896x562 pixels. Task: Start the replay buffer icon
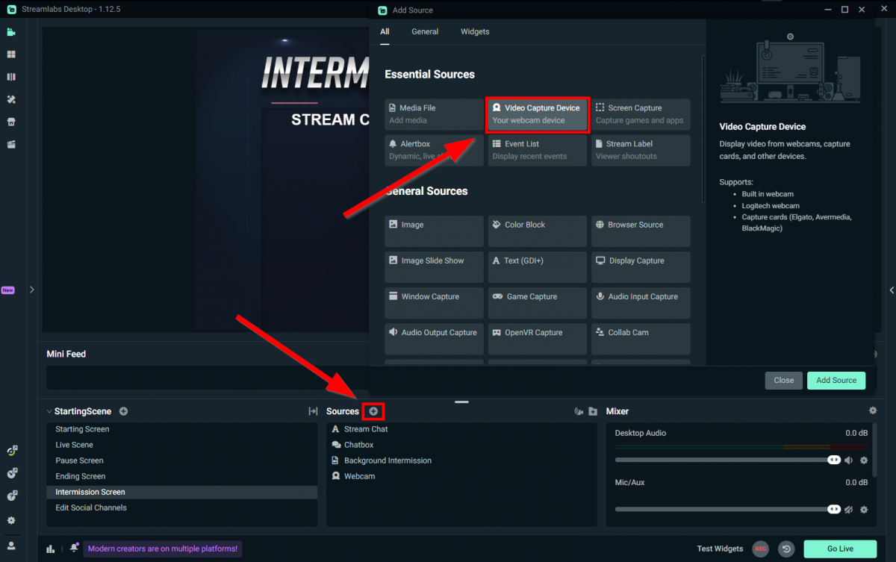pos(786,549)
